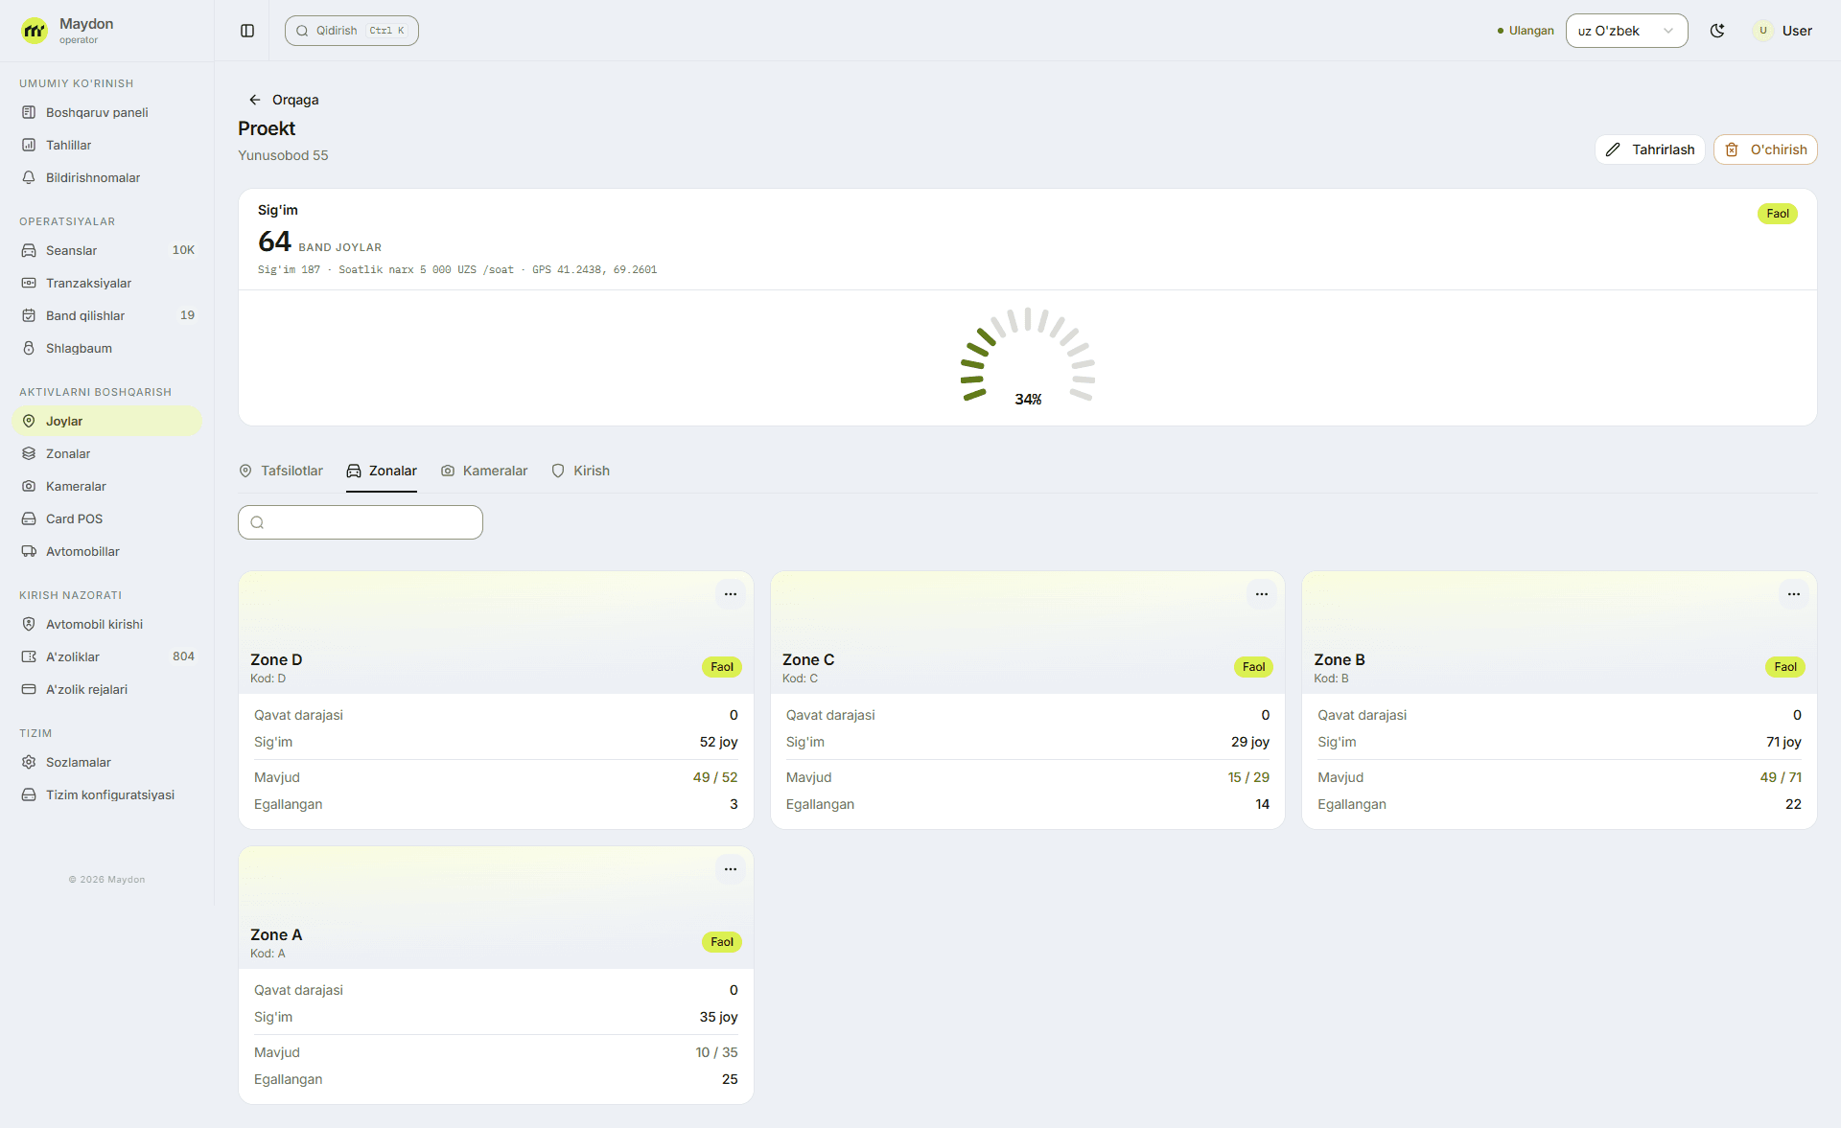Open Sozlamalar settings
This screenshot has width=1841, height=1128.
click(106, 762)
